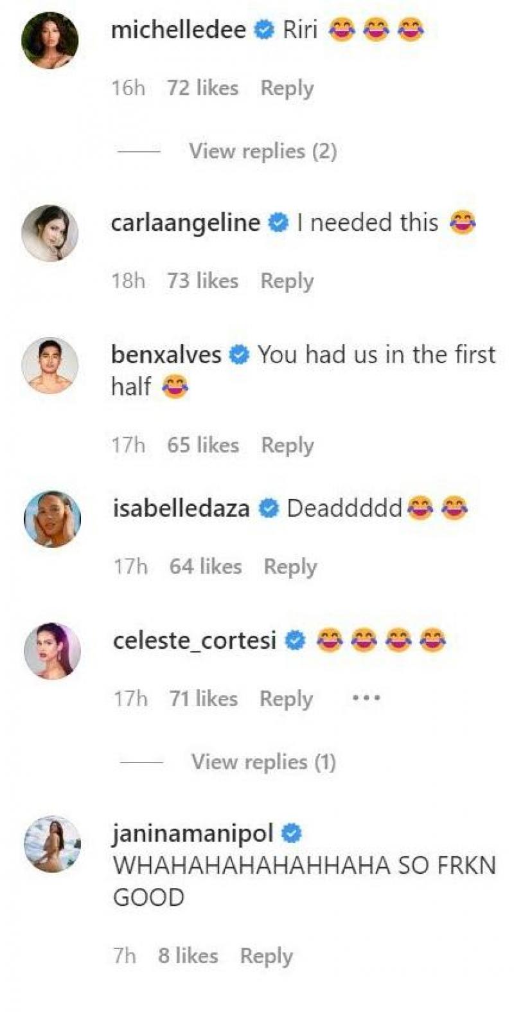Viewport: 514px width, 1012px height.
Task: Open celeste_cortesi's profile photo
Action: pos(52,651)
